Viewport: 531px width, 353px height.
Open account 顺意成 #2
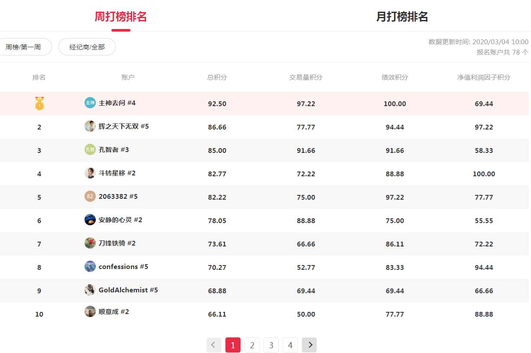point(114,312)
